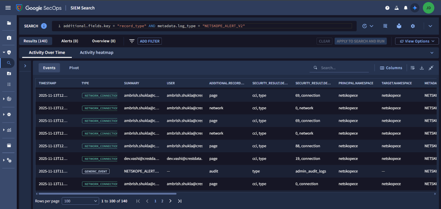This screenshot has height=209, width=441.
Task: Download the events results
Action: coord(422,68)
